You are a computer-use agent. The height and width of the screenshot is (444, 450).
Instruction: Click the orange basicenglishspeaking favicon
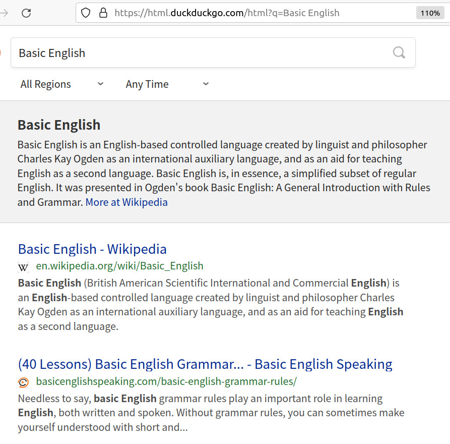[24, 382]
